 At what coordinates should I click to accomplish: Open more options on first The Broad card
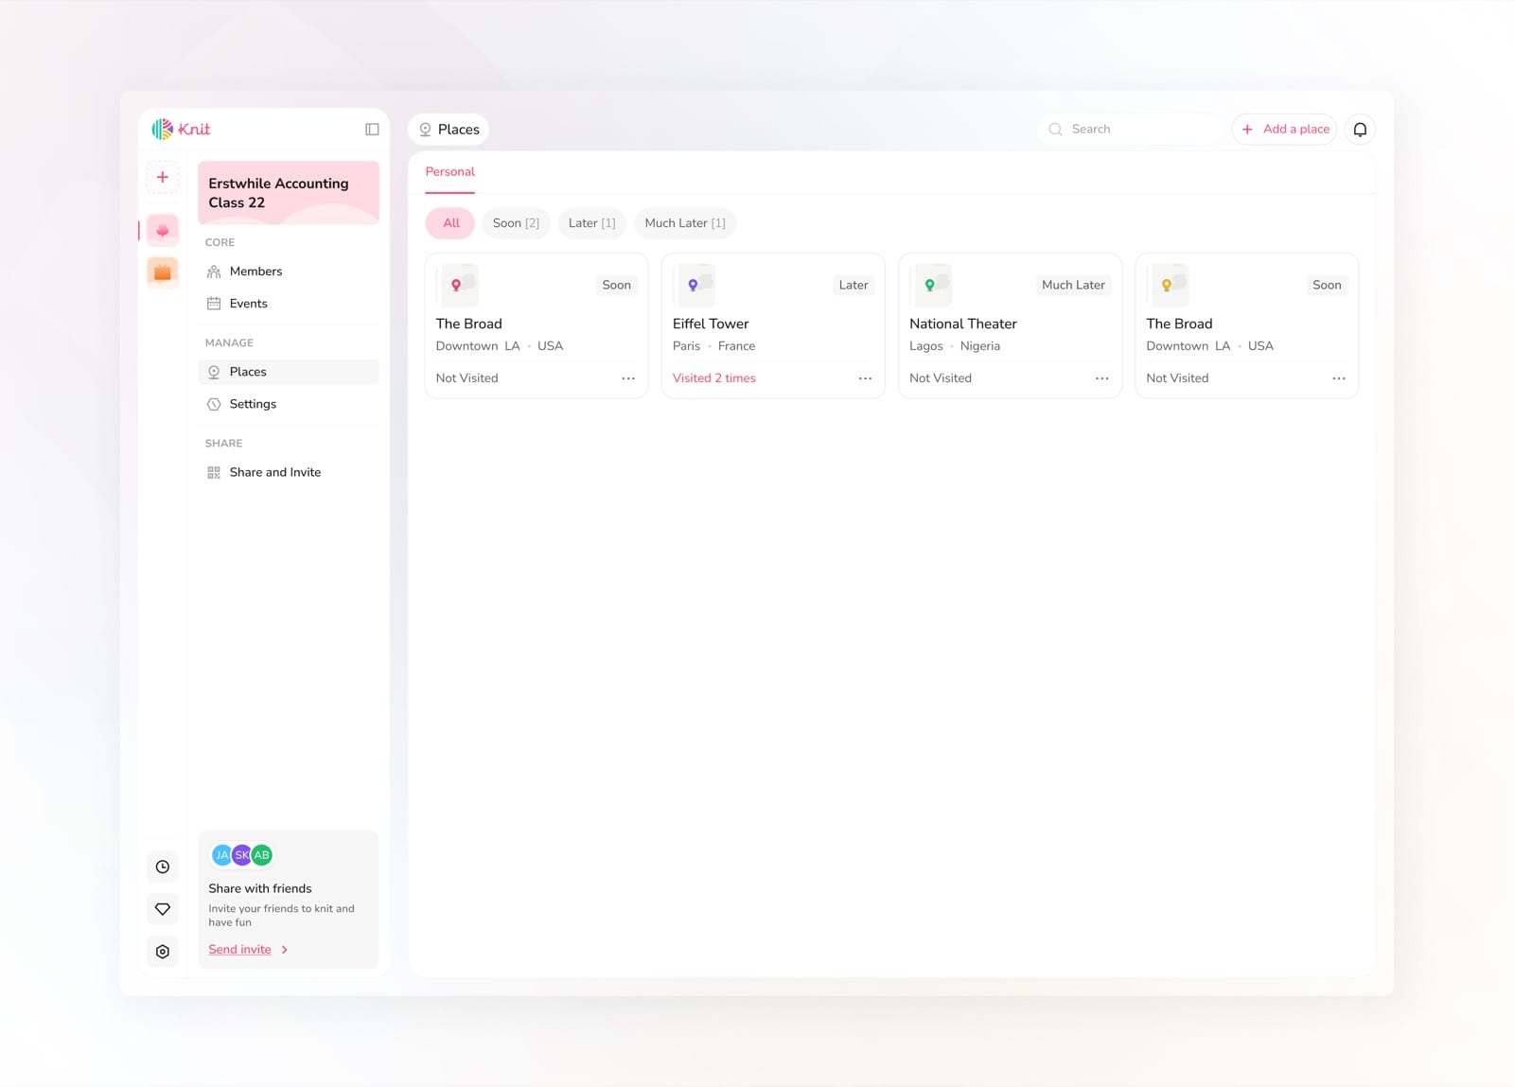pyautogui.click(x=628, y=378)
